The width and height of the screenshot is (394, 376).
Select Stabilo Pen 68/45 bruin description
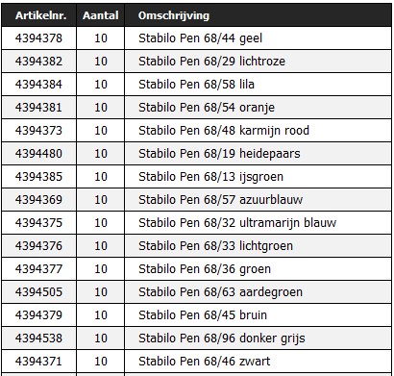(x=203, y=315)
